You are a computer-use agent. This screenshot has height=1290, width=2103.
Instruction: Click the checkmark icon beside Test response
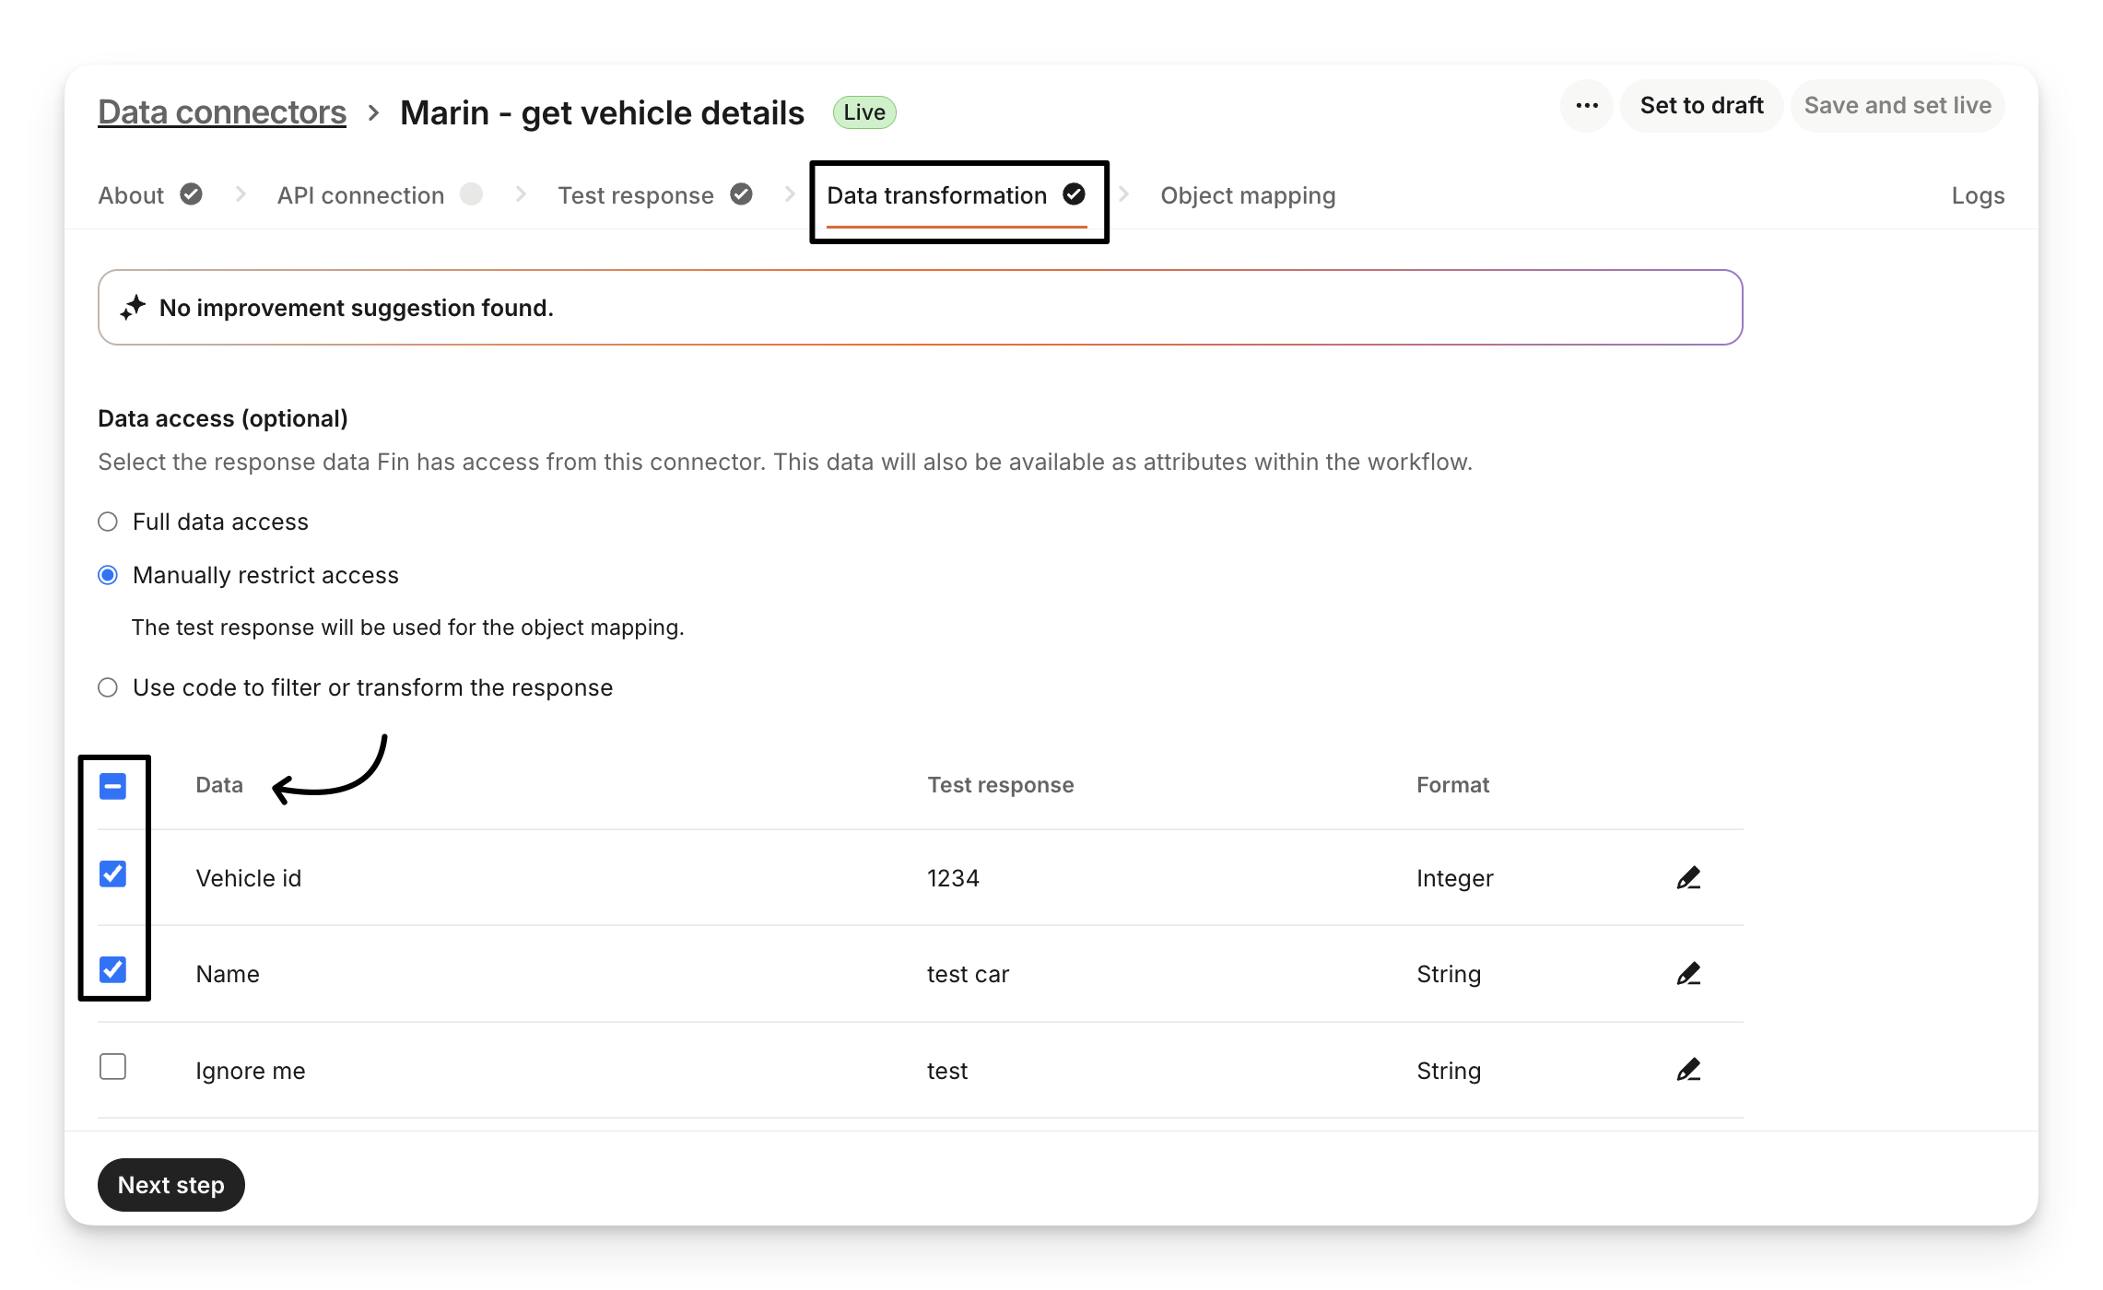[x=741, y=194]
